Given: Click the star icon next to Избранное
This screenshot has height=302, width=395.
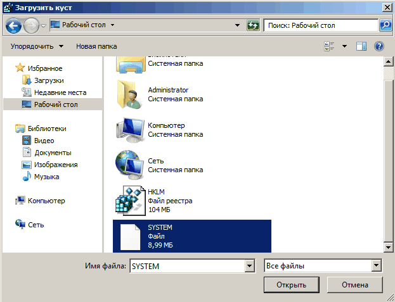Looking at the screenshot, I should click(20, 68).
